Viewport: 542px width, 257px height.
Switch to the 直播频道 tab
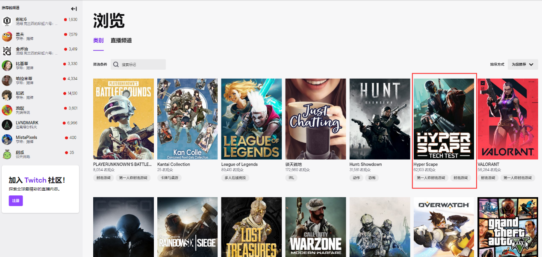click(121, 41)
